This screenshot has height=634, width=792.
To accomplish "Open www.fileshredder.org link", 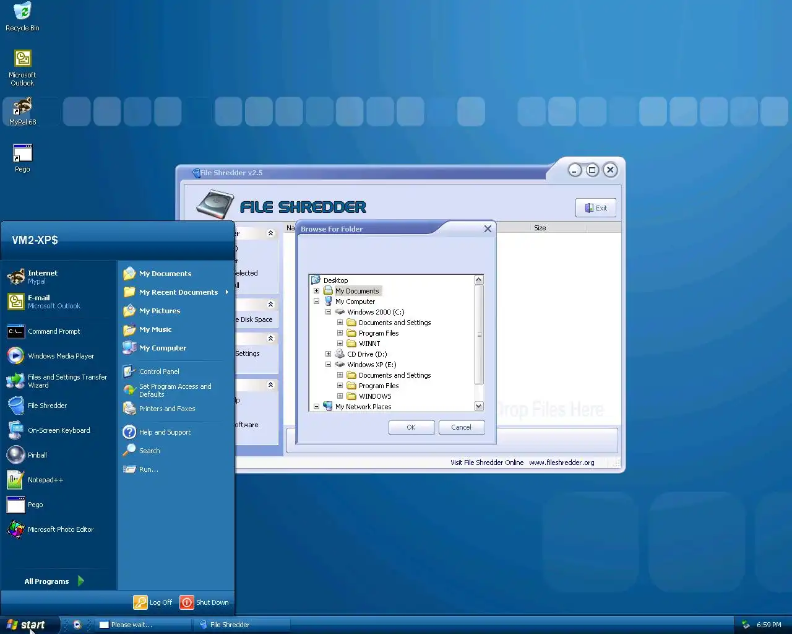I will coord(562,462).
